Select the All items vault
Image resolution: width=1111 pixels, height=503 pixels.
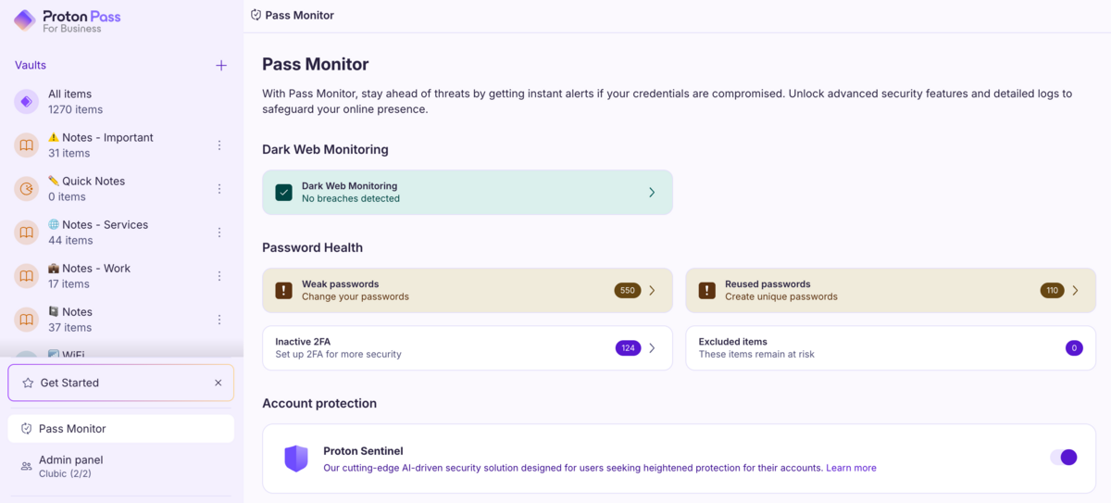(120, 102)
